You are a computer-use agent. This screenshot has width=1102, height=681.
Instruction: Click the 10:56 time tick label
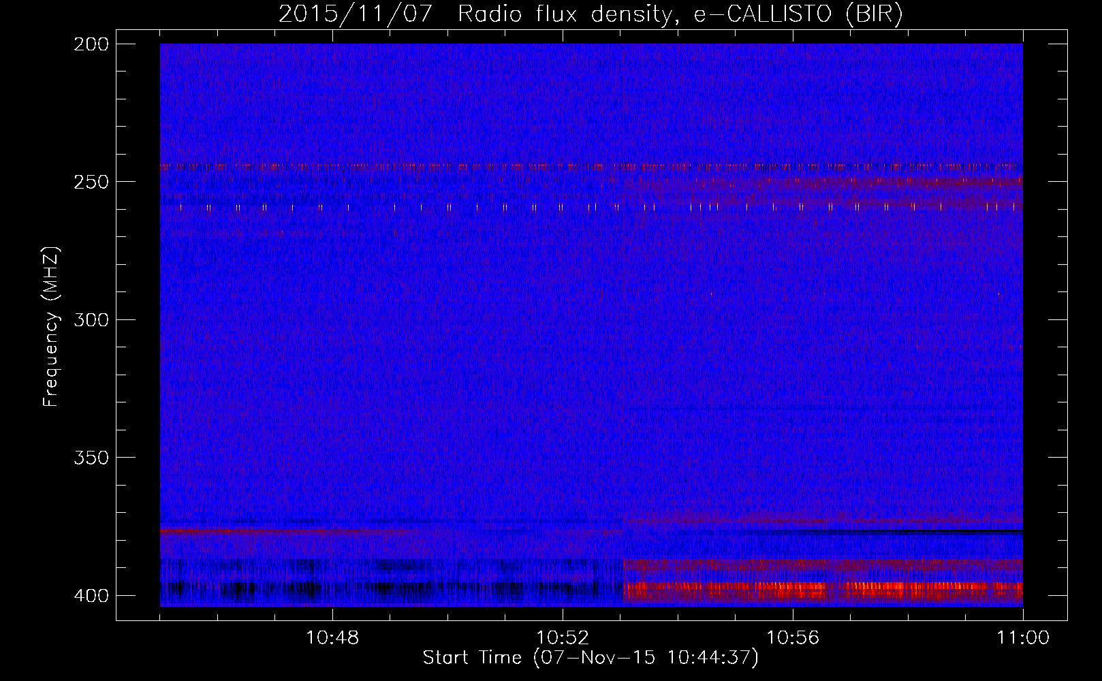click(x=793, y=638)
